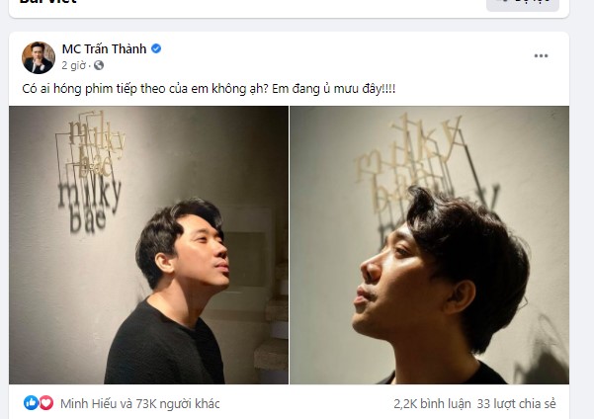This screenshot has height=419, width=594.
Task: Open the post's three-dot options menu
Action: [541, 56]
